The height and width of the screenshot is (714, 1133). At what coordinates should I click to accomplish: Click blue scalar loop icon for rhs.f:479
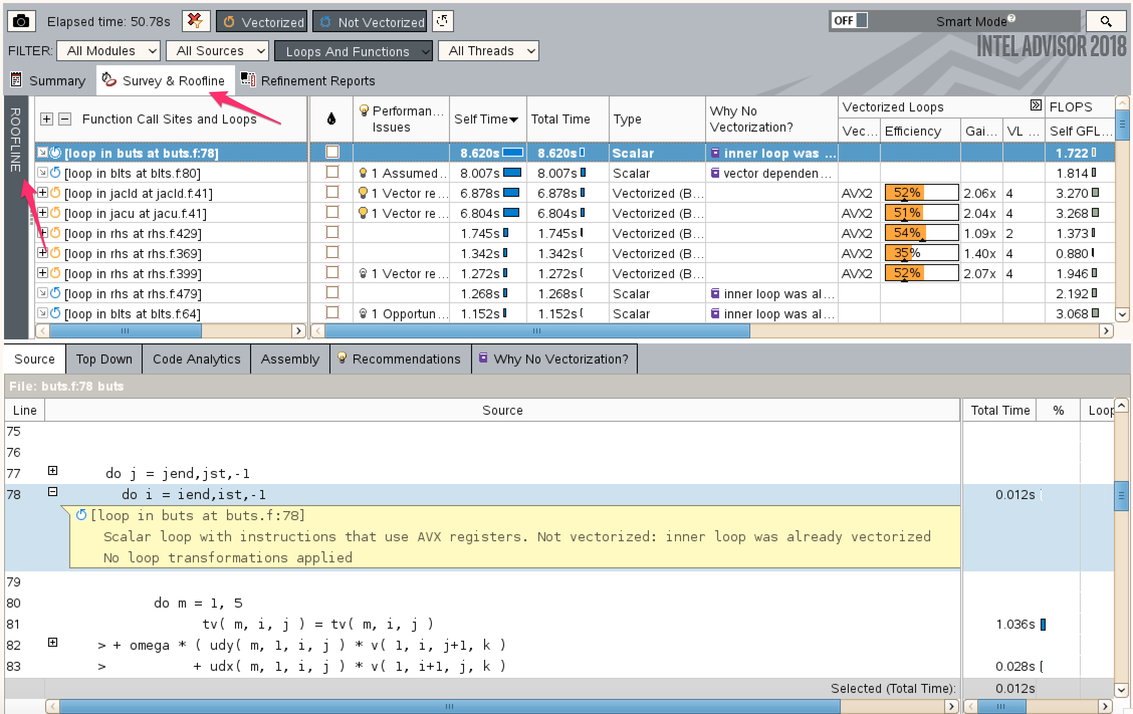[56, 293]
